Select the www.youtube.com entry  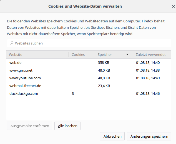[x=25, y=78]
